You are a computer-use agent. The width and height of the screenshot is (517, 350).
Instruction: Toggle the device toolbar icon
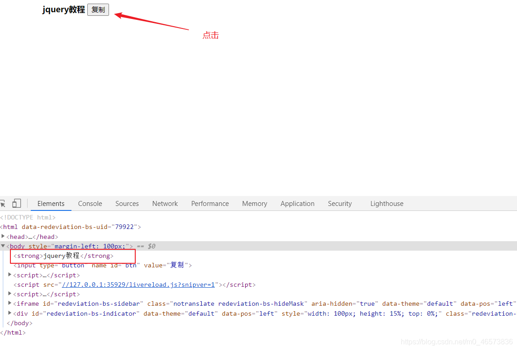16,204
